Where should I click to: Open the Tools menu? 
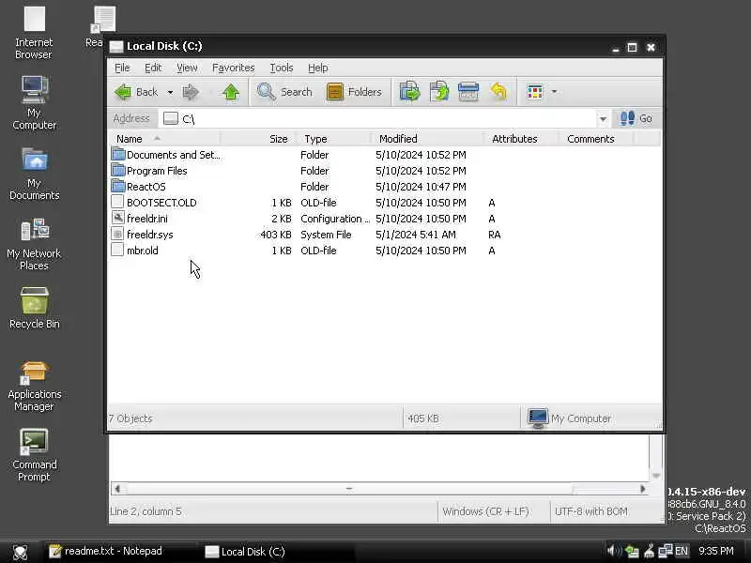click(281, 68)
